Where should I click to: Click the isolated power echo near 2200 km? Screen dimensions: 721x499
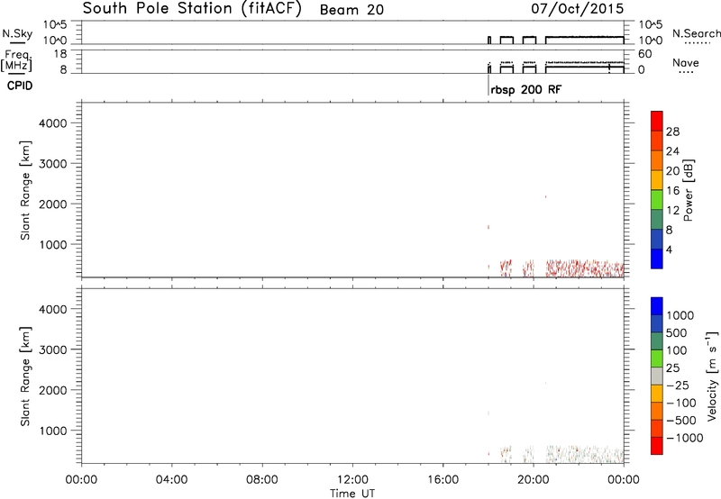coord(546,196)
